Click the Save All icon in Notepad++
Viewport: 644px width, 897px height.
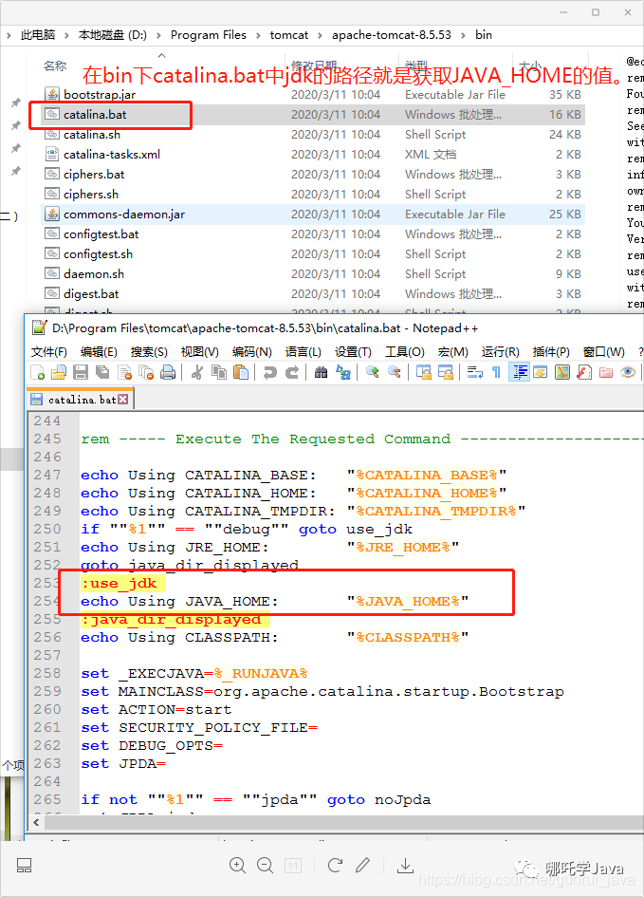[x=102, y=372]
